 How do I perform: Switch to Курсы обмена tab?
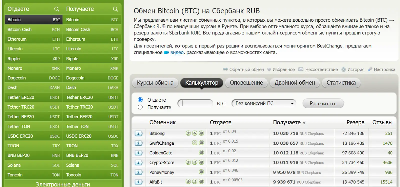pos(155,83)
